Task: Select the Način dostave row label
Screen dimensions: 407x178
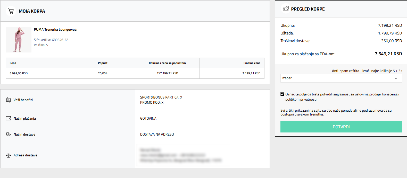Action: pos(24,134)
